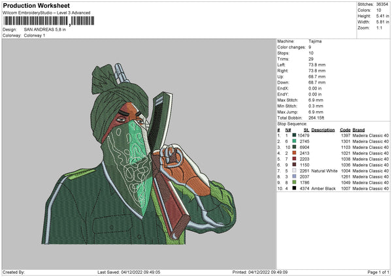
Task: Click the dark green swatch for code 1397
Action: pyautogui.click(x=294, y=135)
